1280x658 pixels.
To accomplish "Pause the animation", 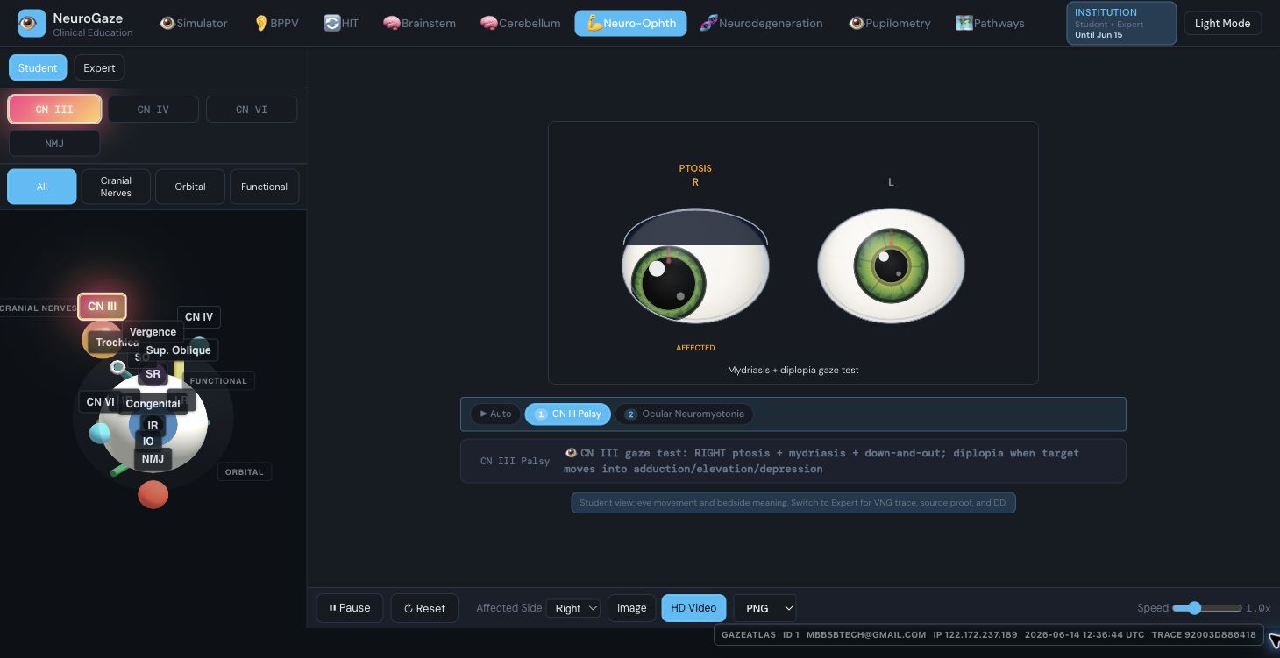I will pyautogui.click(x=349, y=607).
